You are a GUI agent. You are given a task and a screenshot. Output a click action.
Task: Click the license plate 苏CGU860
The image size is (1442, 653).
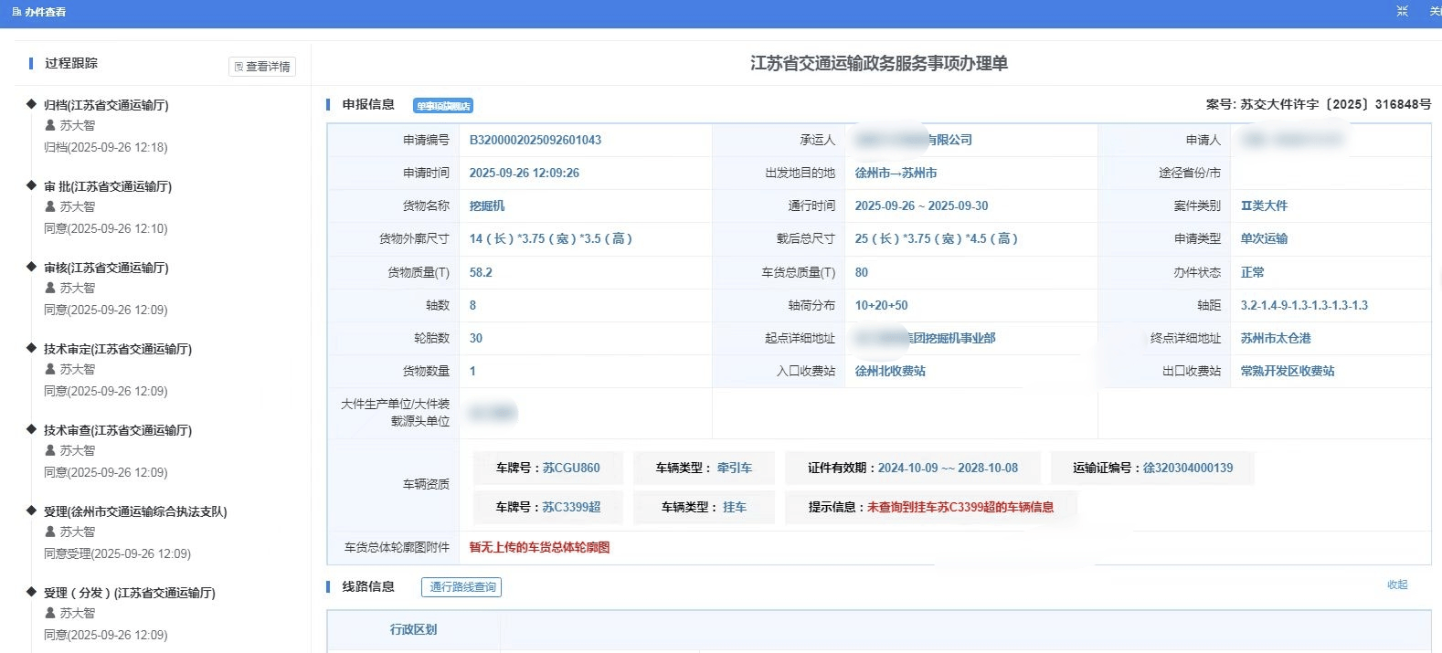(x=571, y=468)
